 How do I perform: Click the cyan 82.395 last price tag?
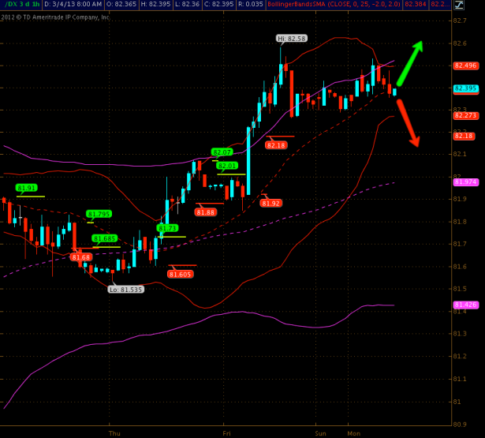pos(465,88)
